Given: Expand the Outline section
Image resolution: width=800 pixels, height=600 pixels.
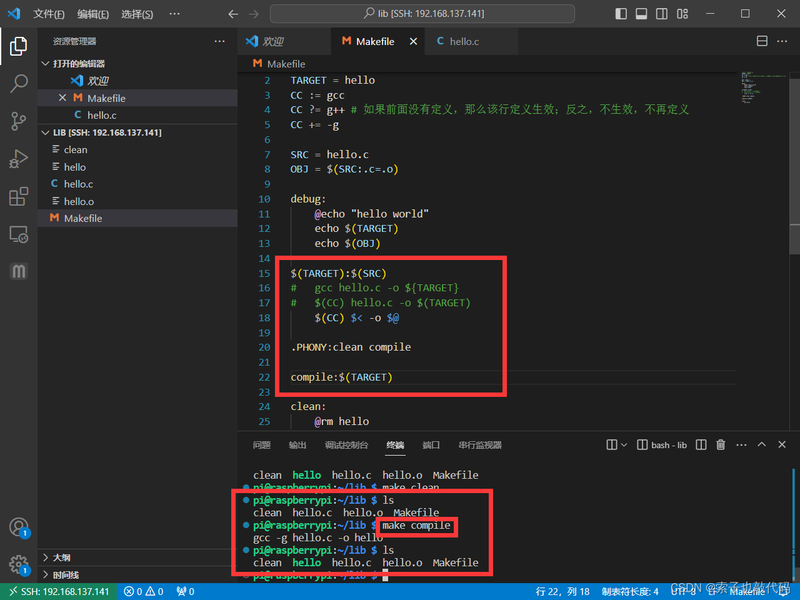Looking at the screenshot, I should [x=137, y=557].
